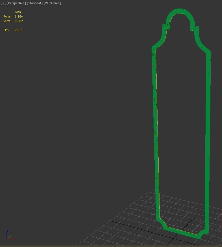Viewport: 222px width, 247px height.
Task: Click the Polys count value 8.164
Action: pyautogui.click(x=19, y=16)
